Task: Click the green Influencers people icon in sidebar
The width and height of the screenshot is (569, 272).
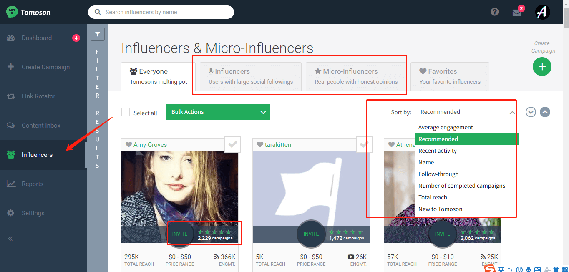Action: tap(11, 155)
